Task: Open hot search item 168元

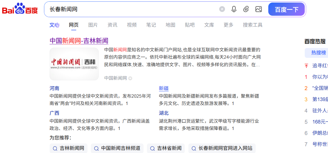Action: point(320,122)
